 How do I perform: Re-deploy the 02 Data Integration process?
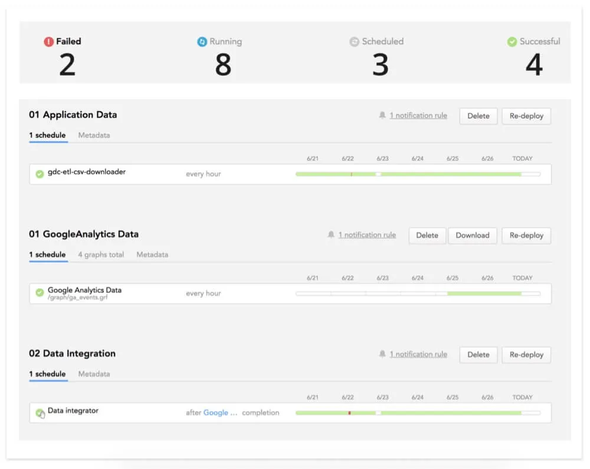point(526,354)
